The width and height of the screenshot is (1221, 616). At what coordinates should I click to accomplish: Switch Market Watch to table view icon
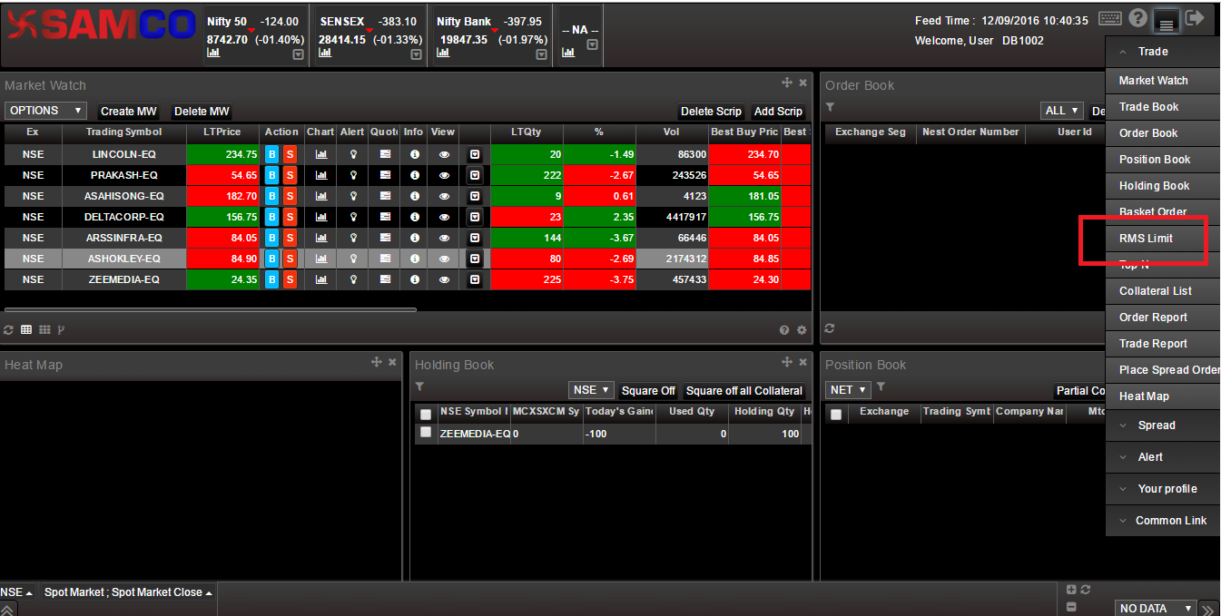click(26, 329)
